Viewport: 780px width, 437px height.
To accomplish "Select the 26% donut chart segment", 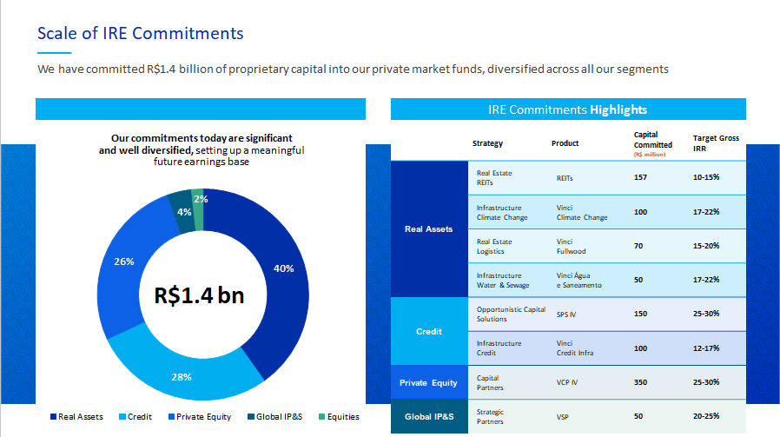I will (123, 261).
